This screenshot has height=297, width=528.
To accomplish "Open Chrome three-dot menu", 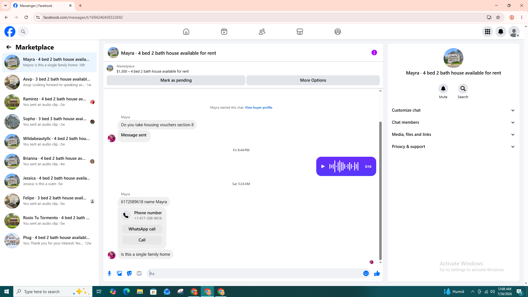I will [x=522, y=17].
